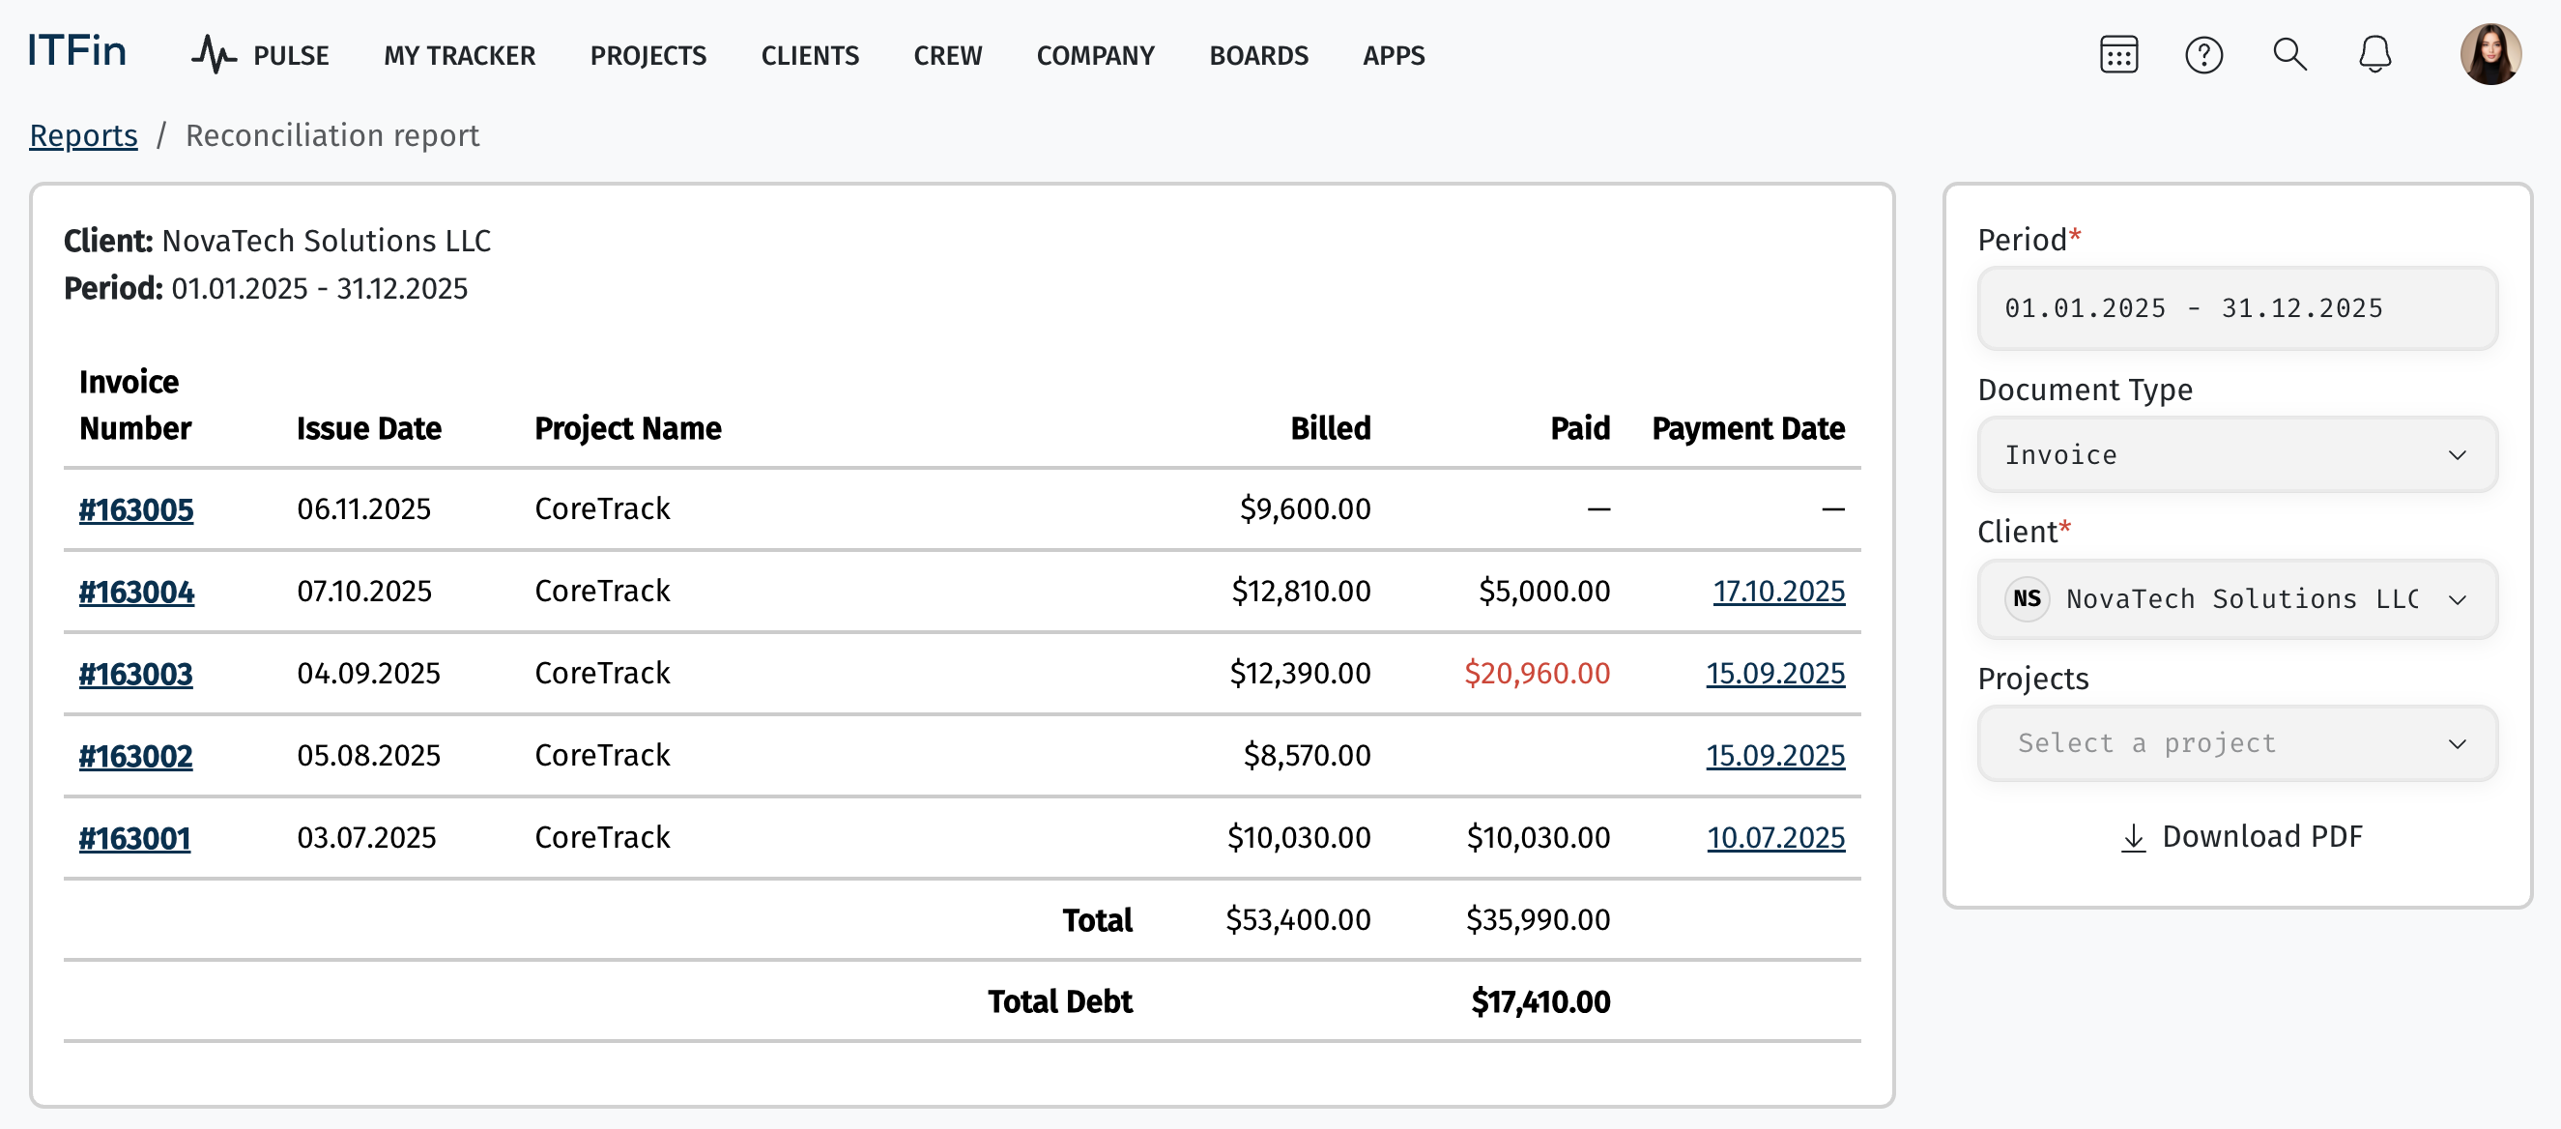Viewport: 2561px width, 1129px height.
Task: Open invoice #163005 link
Action: [136, 509]
